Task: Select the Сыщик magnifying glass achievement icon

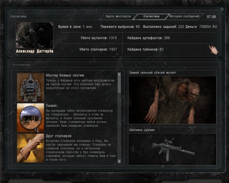Action: pos(30,118)
